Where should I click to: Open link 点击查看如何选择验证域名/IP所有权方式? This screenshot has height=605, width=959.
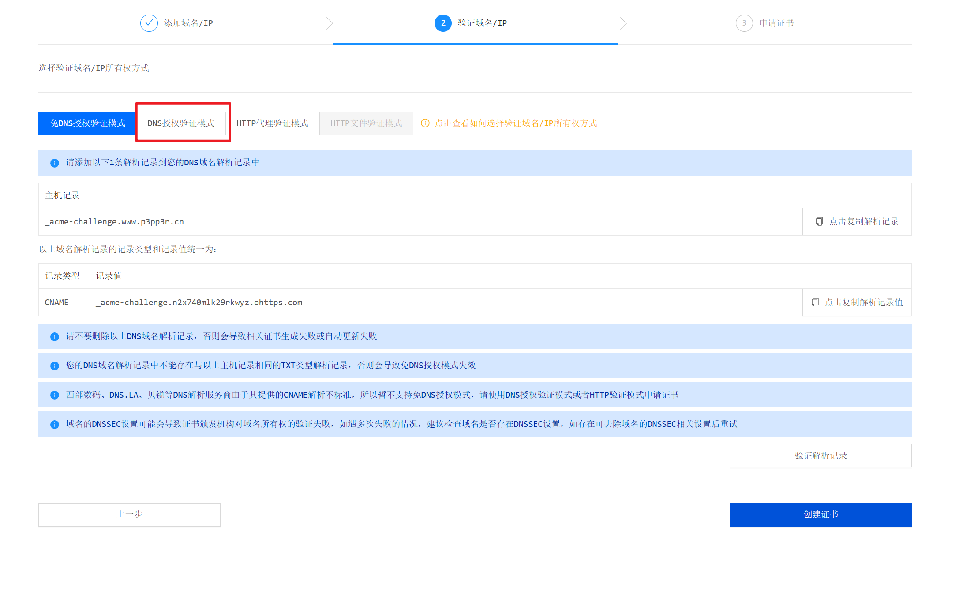point(515,123)
